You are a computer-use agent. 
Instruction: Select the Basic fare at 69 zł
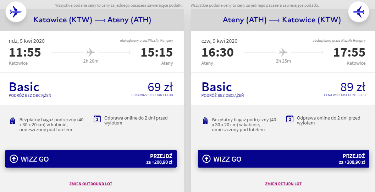[x=91, y=88]
